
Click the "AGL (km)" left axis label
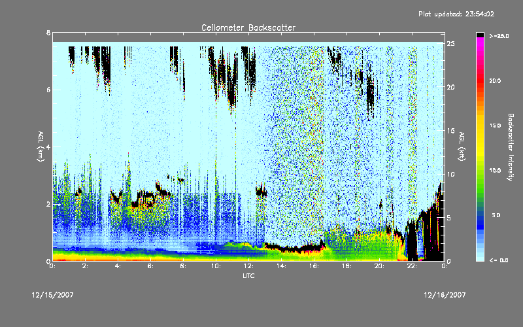41,146
